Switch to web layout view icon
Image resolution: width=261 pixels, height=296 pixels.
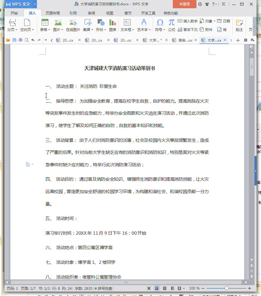pyautogui.click(x=173, y=288)
